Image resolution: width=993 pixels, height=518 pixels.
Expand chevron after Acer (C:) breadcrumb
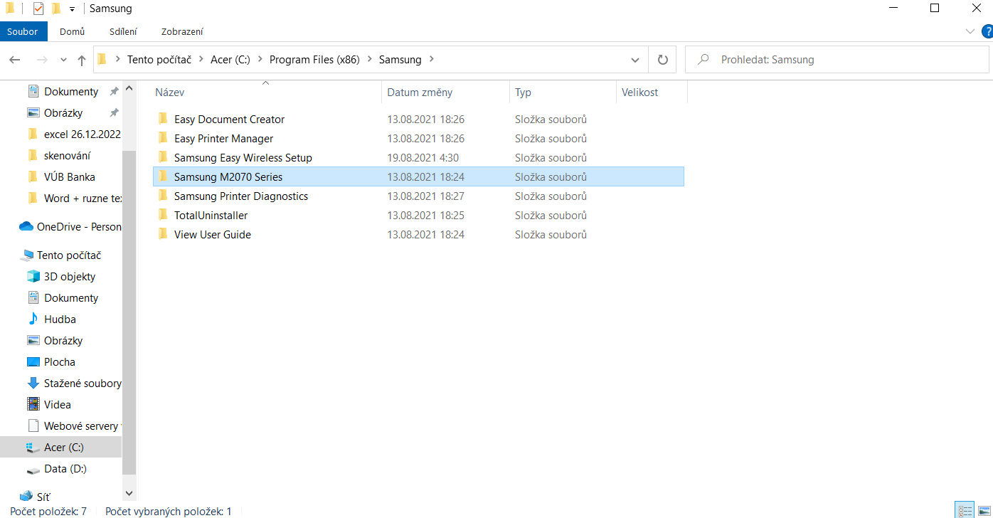click(x=260, y=60)
